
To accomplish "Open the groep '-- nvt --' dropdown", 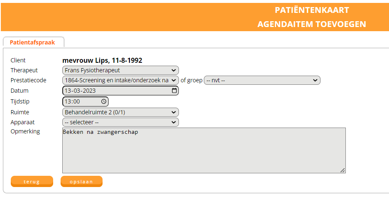I will click(262, 80).
